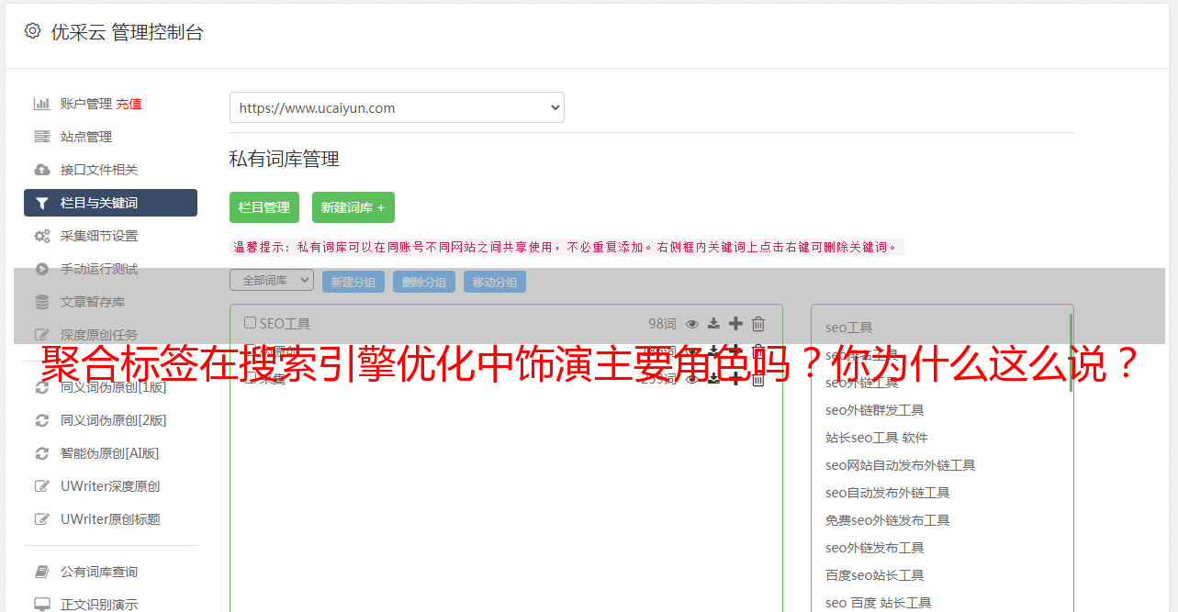The height and width of the screenshot is (612, 1178).
Task: Click the 98词 count on SEO工具 row
Action: (662, 324)
